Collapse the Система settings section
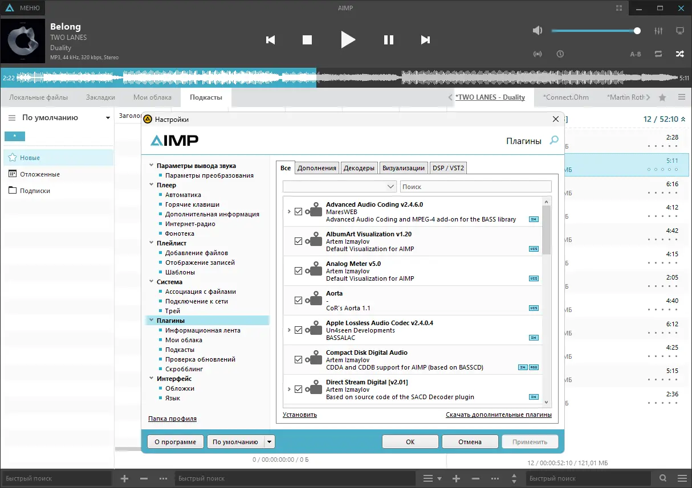The height and width of the screenshot is (488, 692). (151, 282)
